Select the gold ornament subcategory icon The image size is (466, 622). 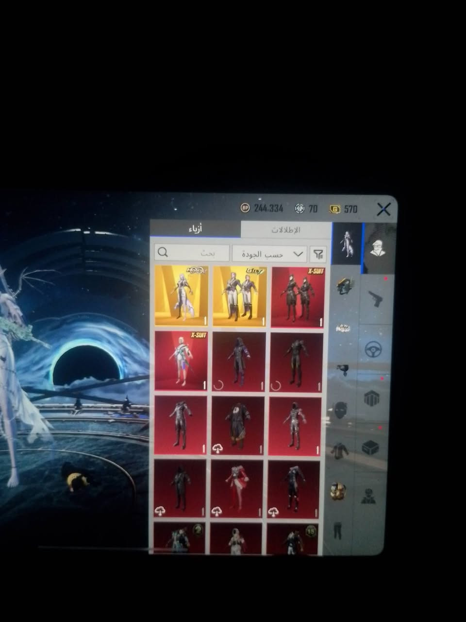tap(338, 491)
